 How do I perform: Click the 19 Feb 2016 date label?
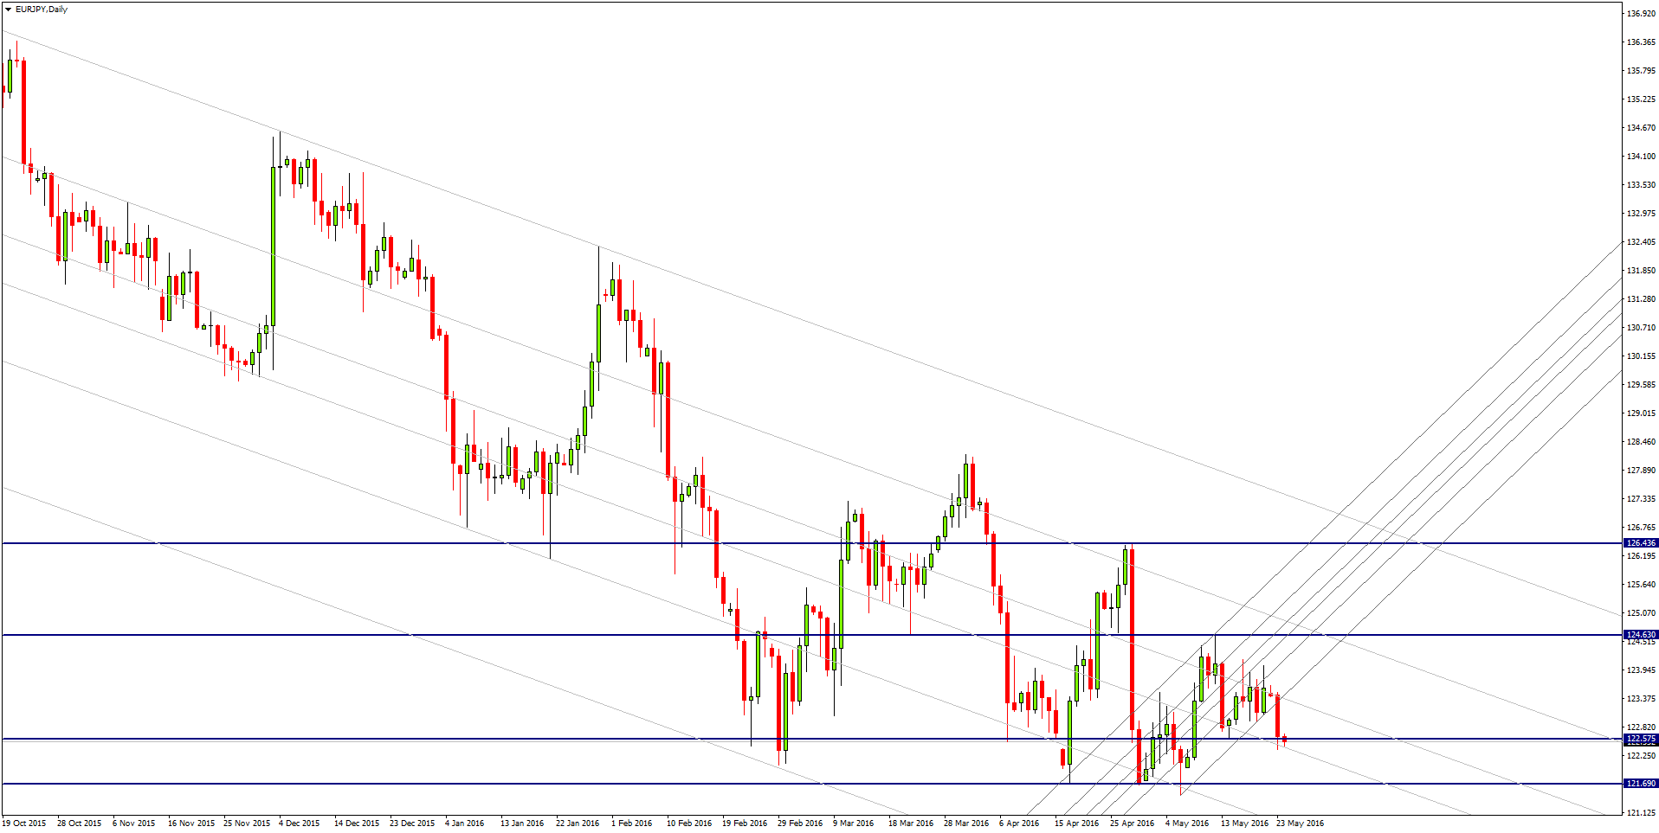pyautogui.click(x=745, y=823)
